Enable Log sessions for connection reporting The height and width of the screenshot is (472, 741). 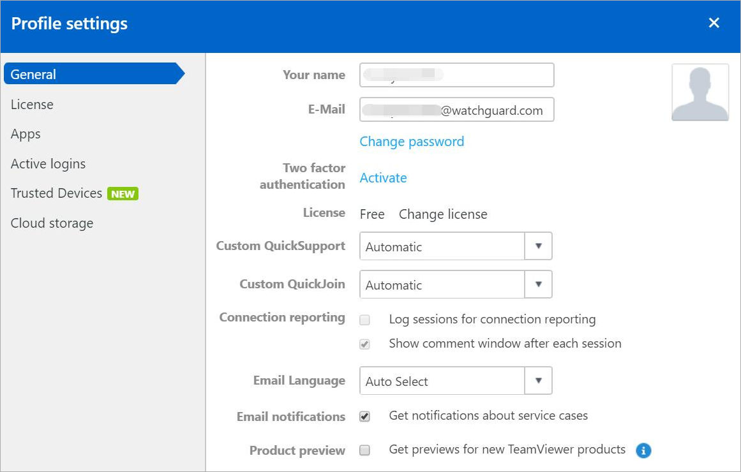364,320
